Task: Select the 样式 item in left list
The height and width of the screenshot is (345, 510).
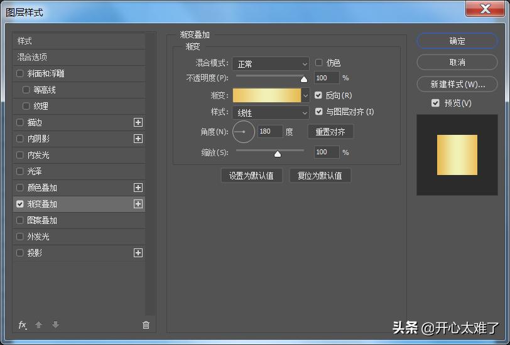Action: coord(79,41)
